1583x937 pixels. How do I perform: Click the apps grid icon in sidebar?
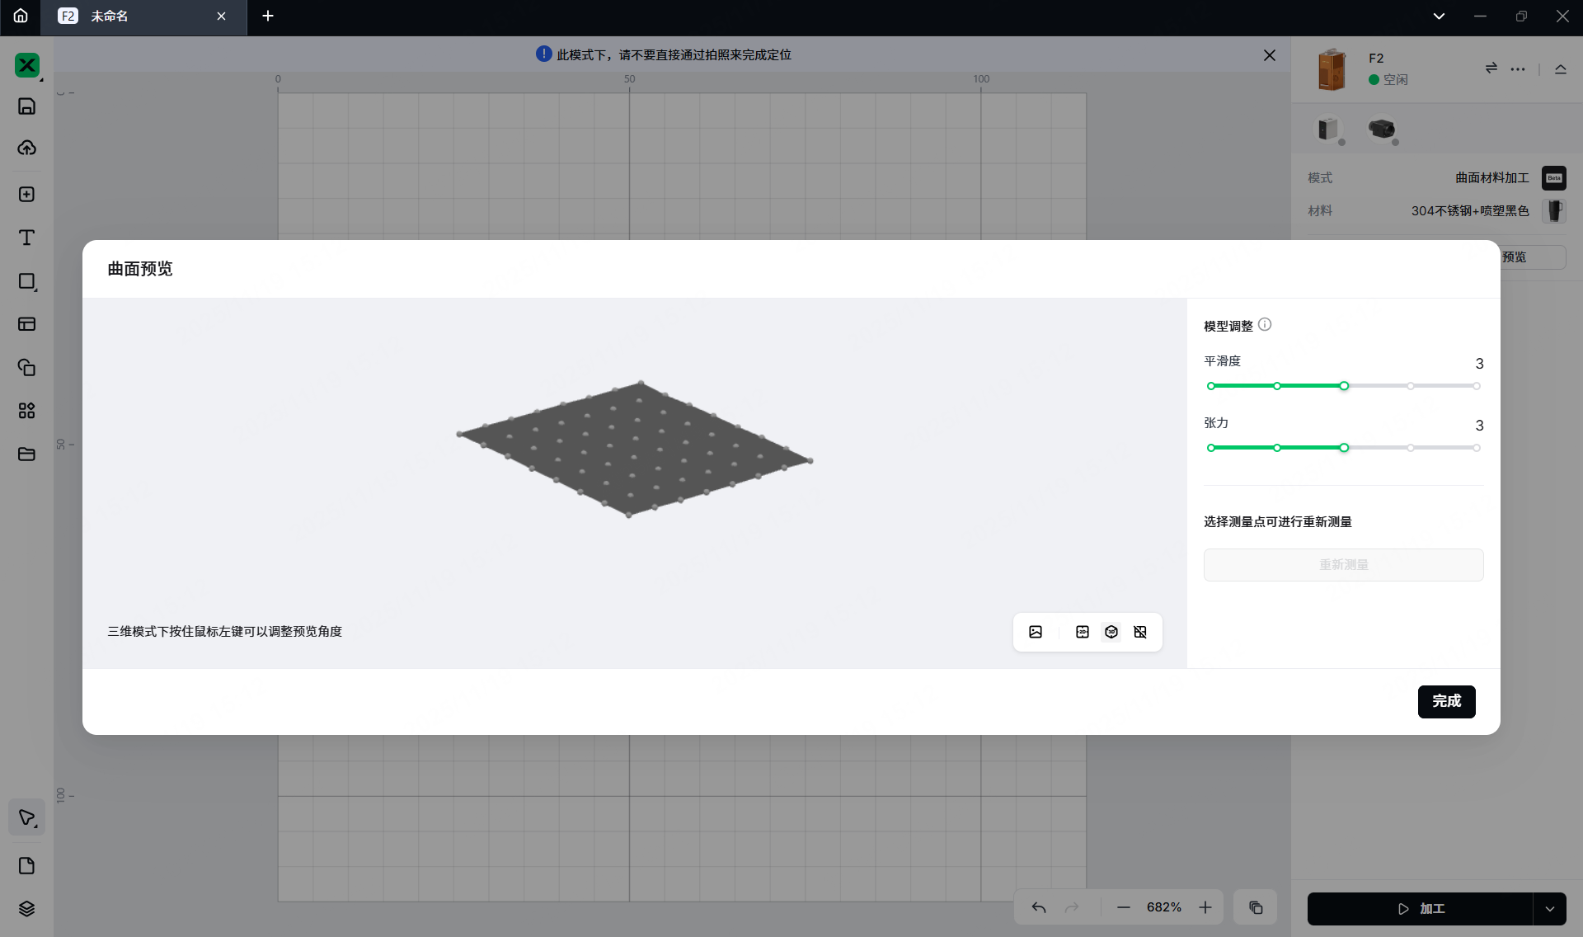[26, 410]
